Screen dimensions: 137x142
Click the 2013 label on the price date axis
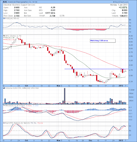coord(121,86)
